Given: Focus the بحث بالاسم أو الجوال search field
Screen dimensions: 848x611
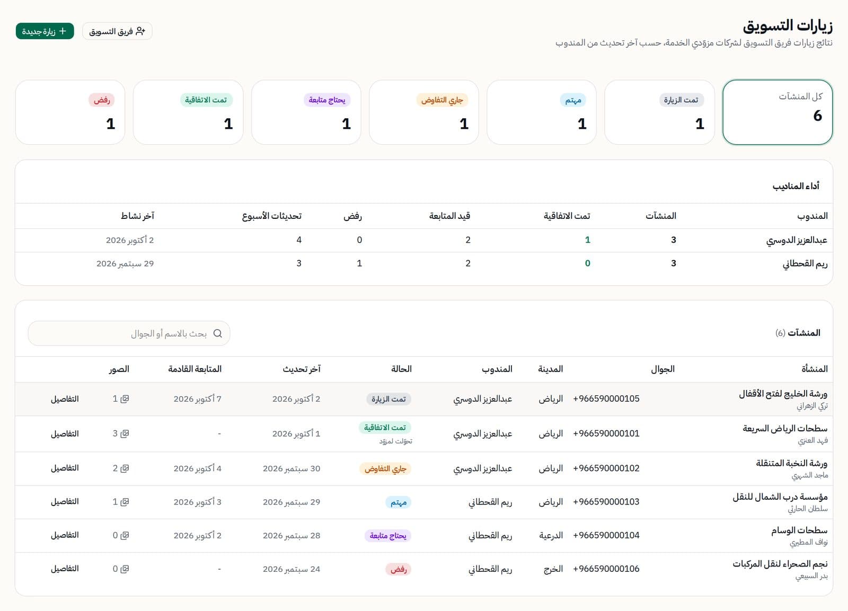Looking at the screenshot, I should (x=129, y=333).
